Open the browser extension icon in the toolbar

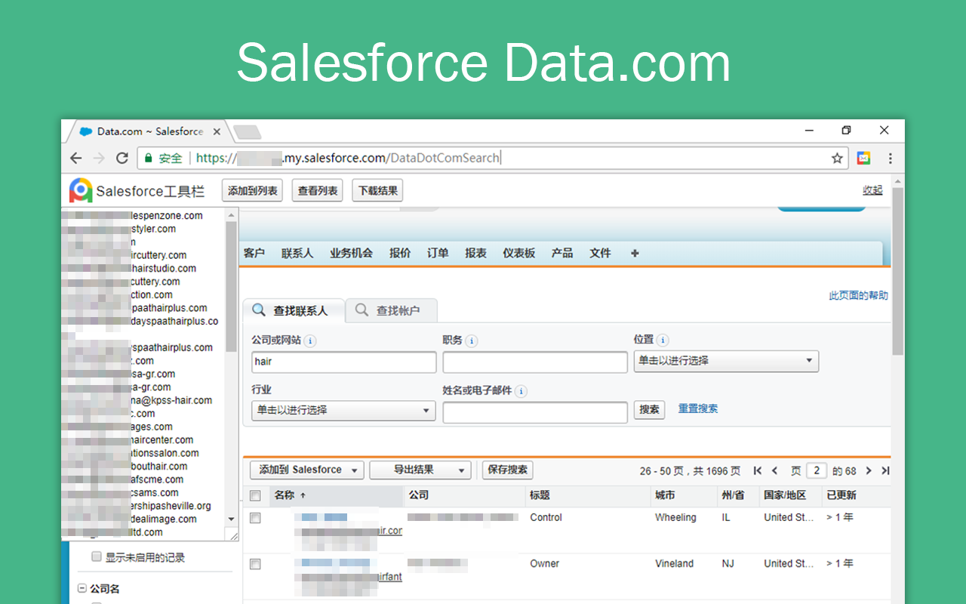tap(863, 158)
